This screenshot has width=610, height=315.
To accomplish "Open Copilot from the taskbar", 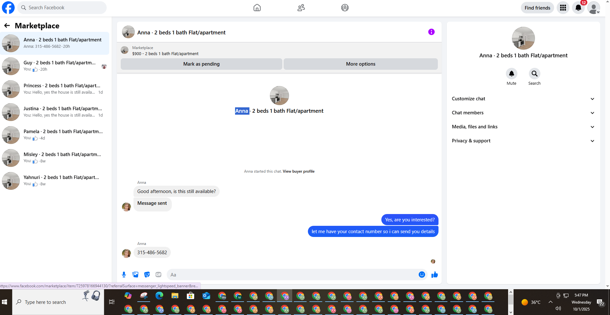I will 128,296.
